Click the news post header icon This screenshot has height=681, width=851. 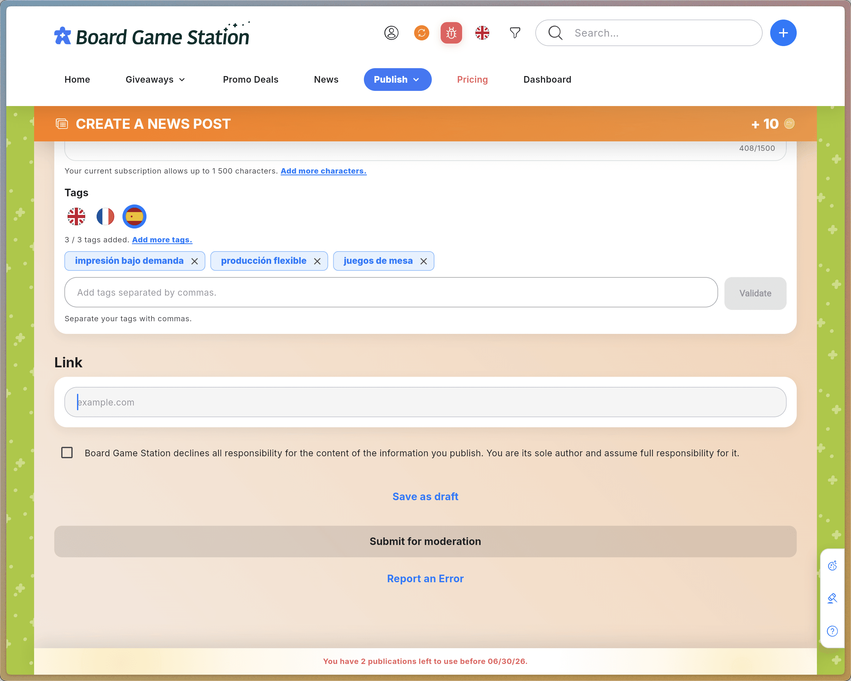tap(62, 124)
